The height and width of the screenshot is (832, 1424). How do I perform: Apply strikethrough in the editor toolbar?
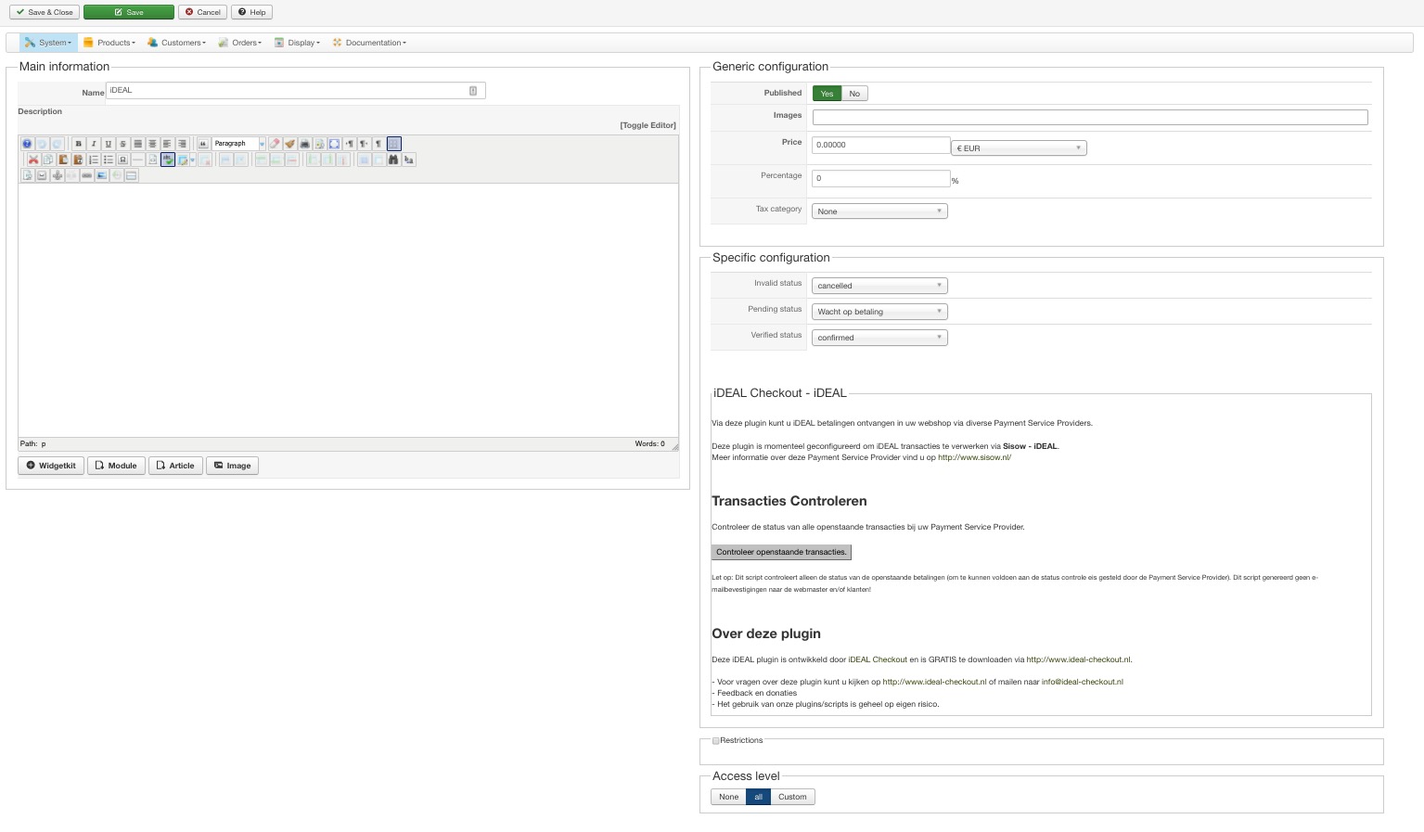[122, 144]
